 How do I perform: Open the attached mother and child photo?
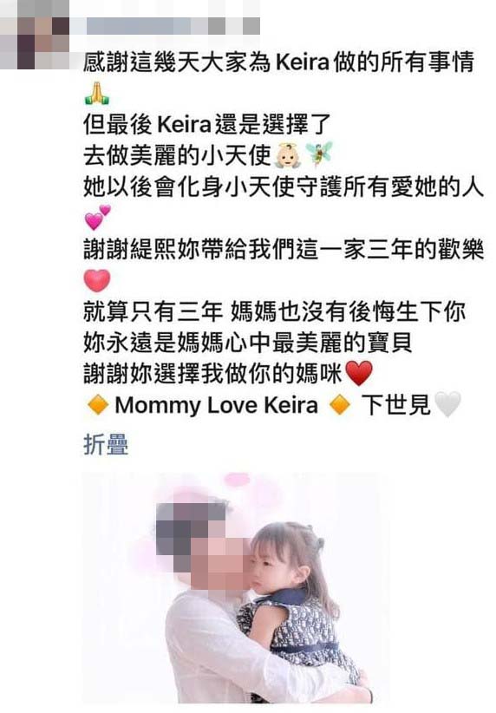236,587
